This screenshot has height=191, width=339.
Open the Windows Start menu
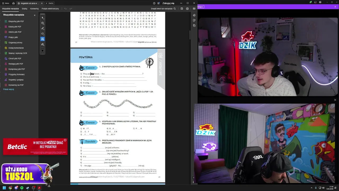pyautogui.click(x=4, y=188)
